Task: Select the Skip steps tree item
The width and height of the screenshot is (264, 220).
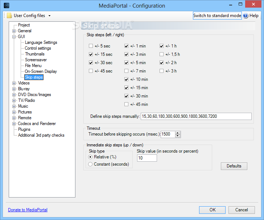Action: (34, 77)
